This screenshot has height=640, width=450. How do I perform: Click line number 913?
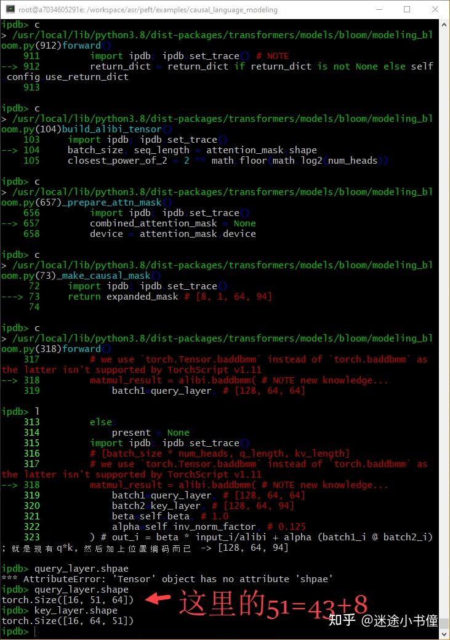tap(31, 87)
